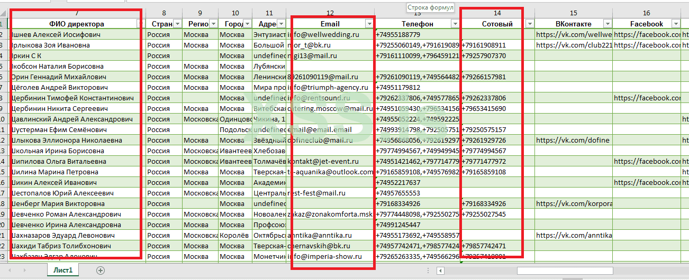
Task: Select cell Щербинин Никита Сергеевич
Action: pyautogui.click(x=77, y=108)
